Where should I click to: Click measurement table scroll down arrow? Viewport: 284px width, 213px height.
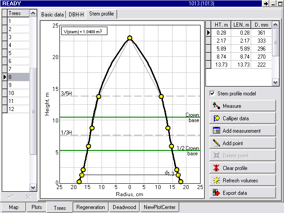(x=275, y=83)
